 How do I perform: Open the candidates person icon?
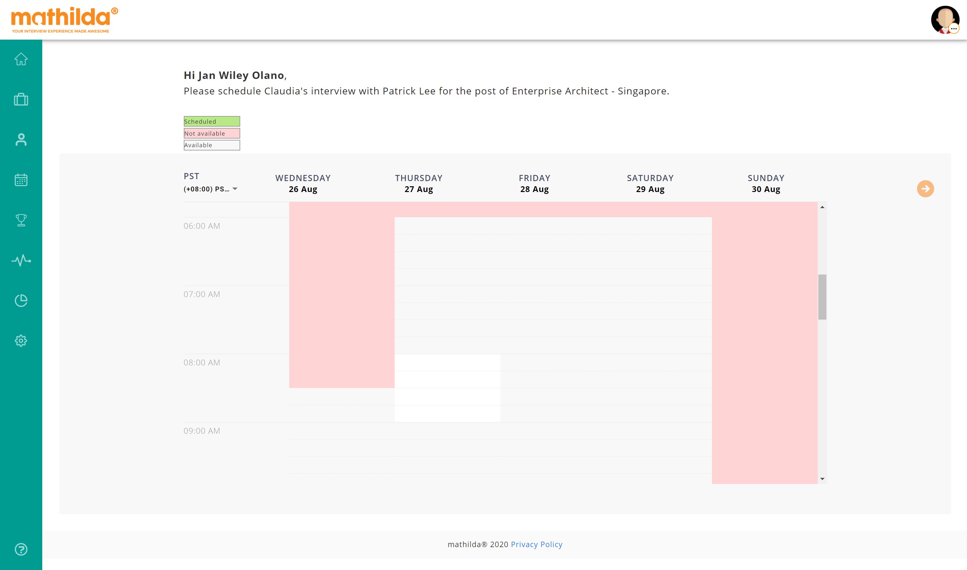pyautogui.click(x=21, y=140)
